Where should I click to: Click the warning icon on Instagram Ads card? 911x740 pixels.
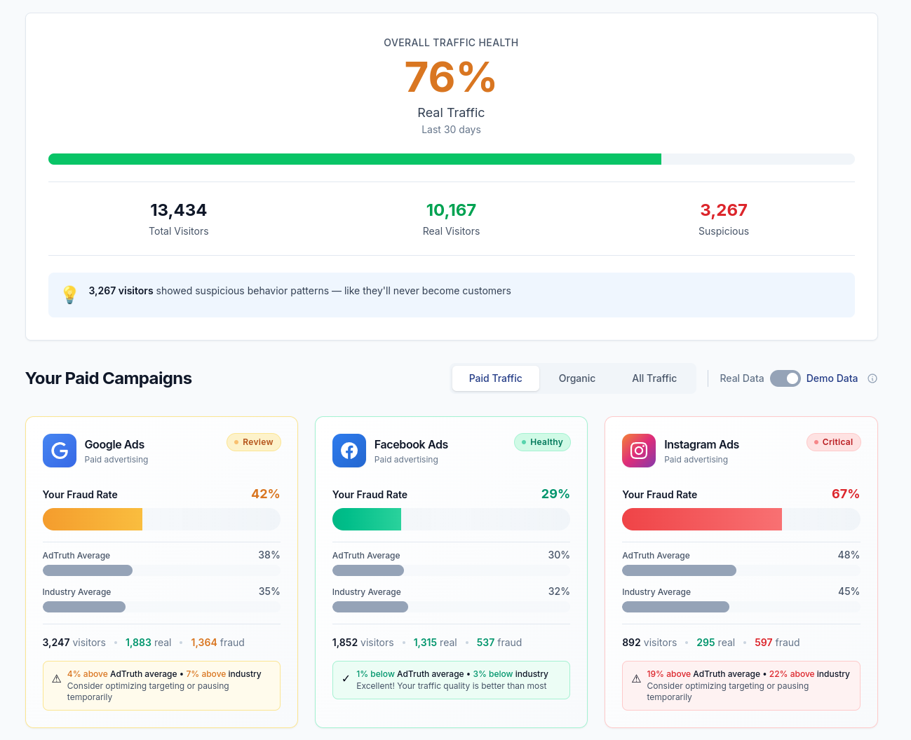[636, 678]
